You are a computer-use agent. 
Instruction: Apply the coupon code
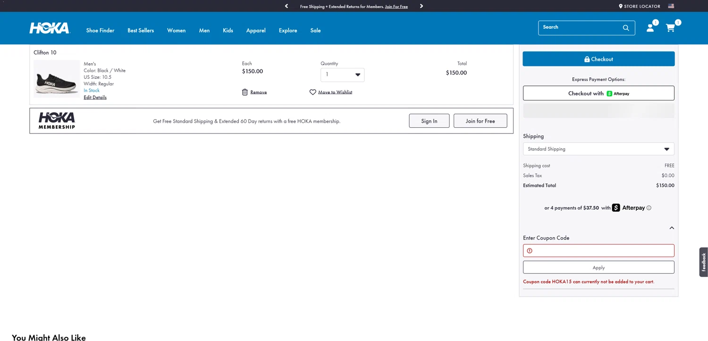click(x=598, y=267)
